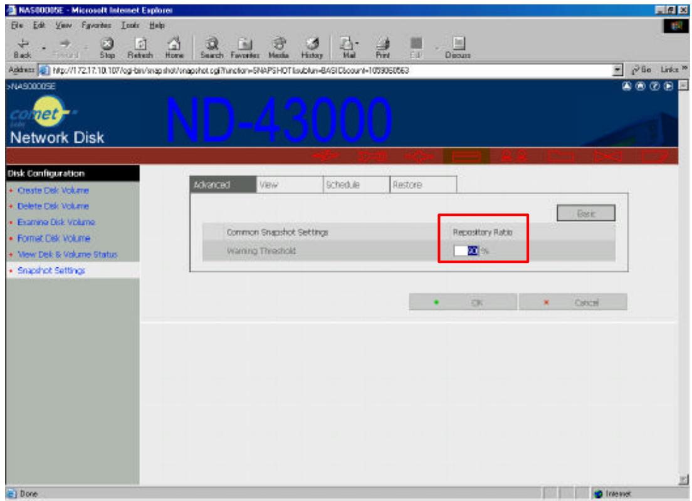Click the Disk Configuration sidebar heading
This screenshot has height=501, width=692.
pyautogui.click(x=46, y=173)
